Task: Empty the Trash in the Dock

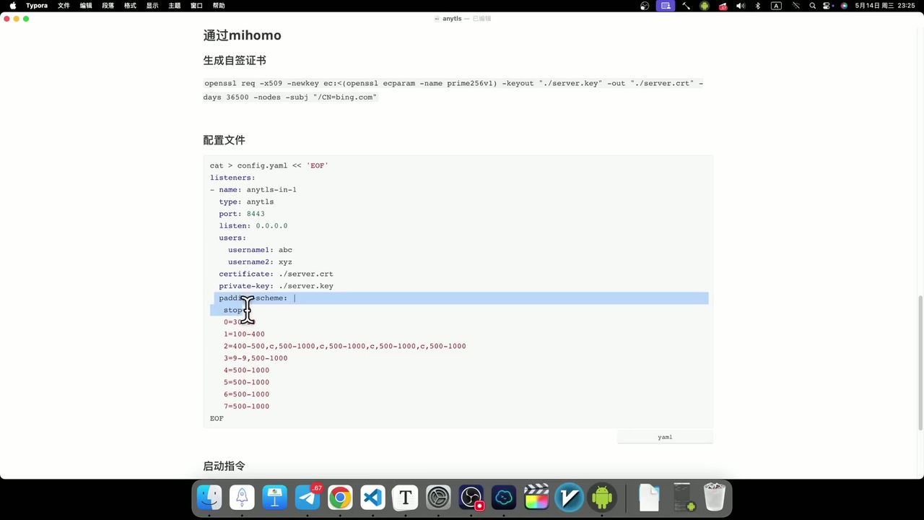Action: 715,497
